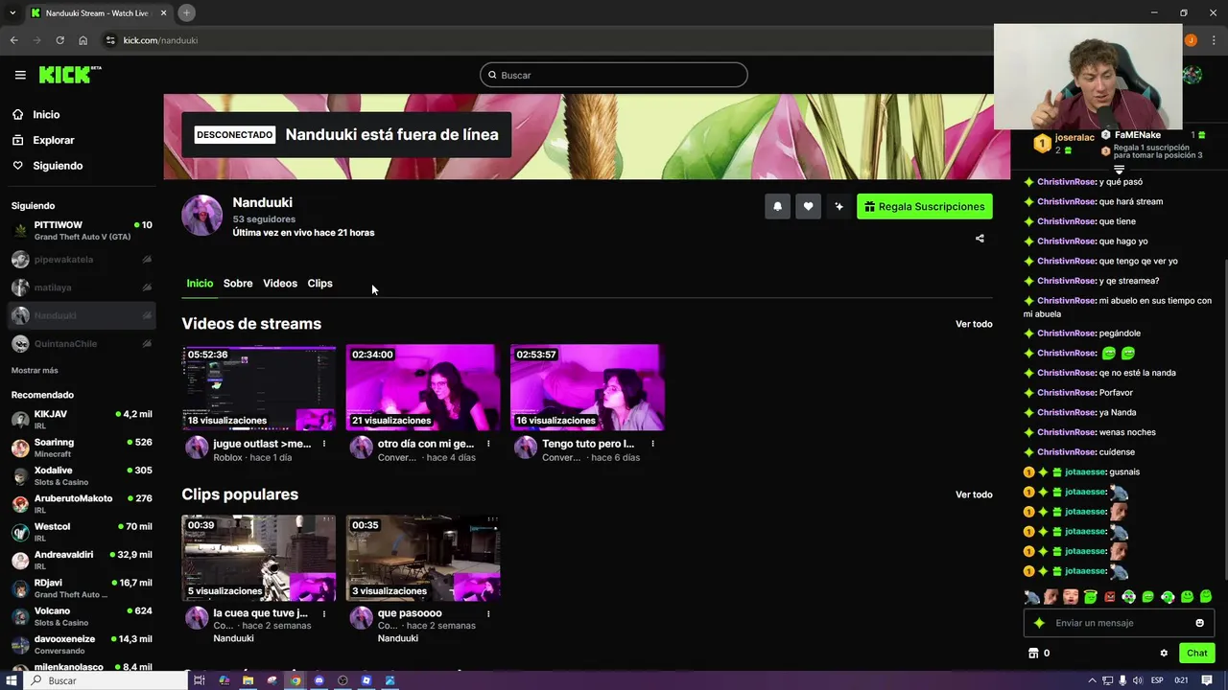This screenshot has width=1228, height=690.
Task: Click Ver todo for Clips populares
Action: [974, 494]
